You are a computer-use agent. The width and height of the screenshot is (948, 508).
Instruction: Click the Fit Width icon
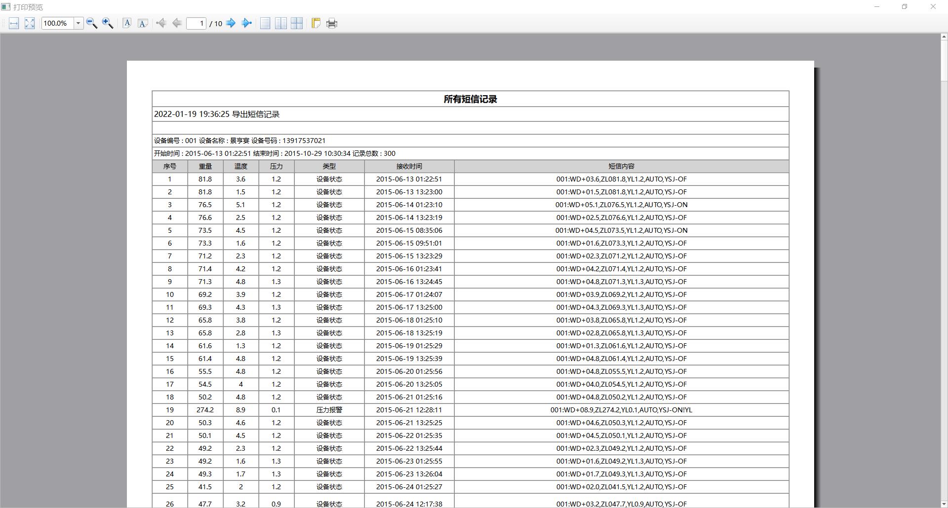[14, 23]
